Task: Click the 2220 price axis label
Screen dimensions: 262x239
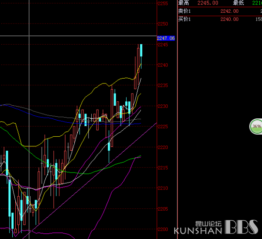Action: (x=163, y=147)
